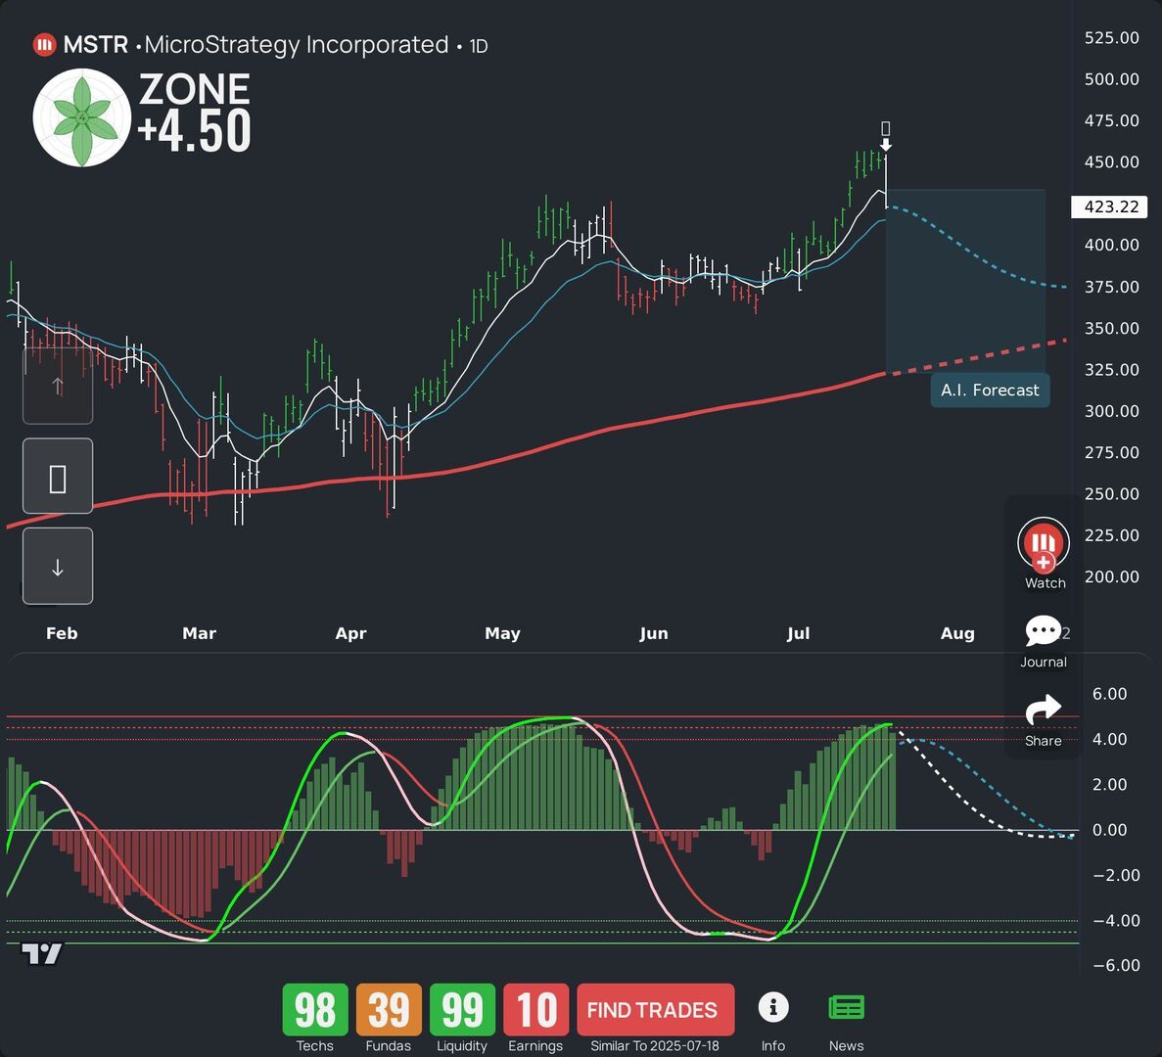Viewport: 1162px width, 1057px height.
Task: Click the 450.00 price axis label
Action: point(1112,162)
